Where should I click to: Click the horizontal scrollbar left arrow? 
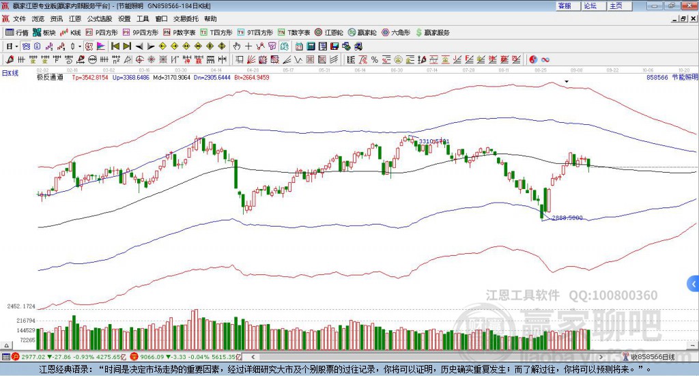coord(253,357)
